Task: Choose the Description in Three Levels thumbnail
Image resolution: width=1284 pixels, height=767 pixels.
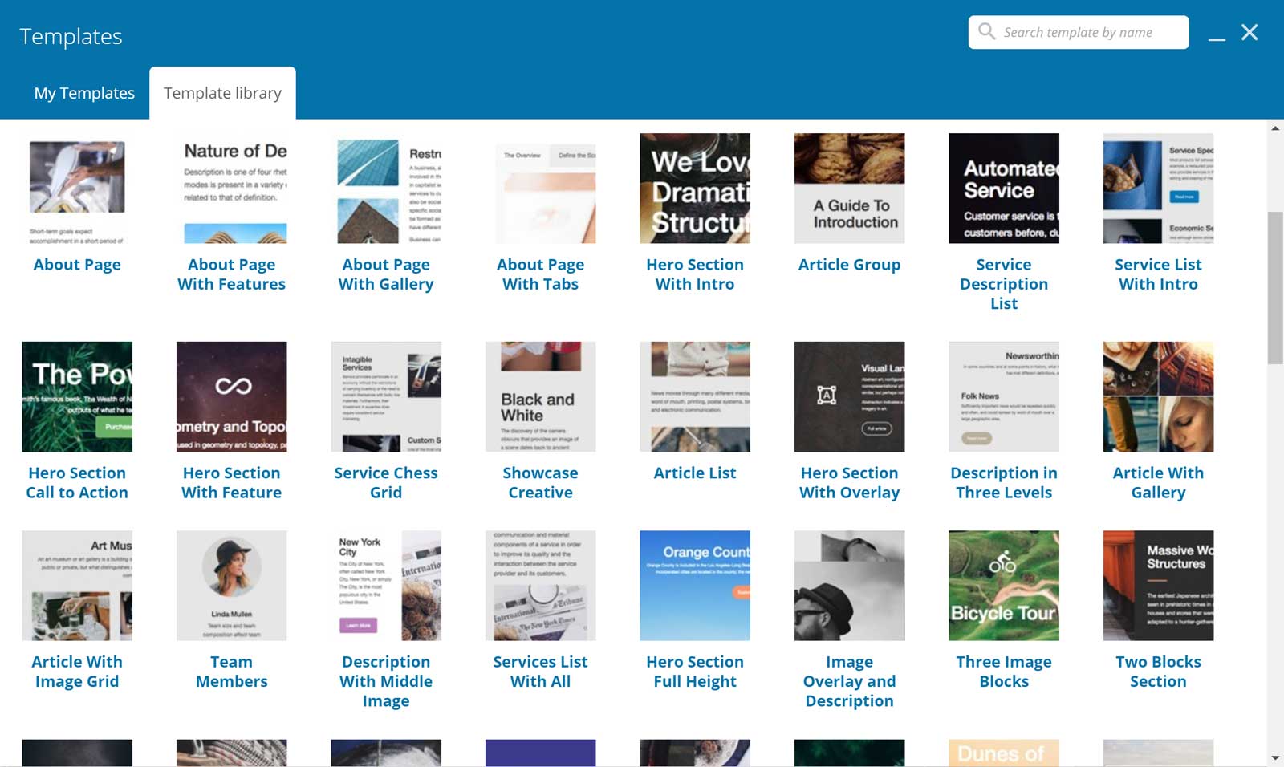Action: 1004,397
